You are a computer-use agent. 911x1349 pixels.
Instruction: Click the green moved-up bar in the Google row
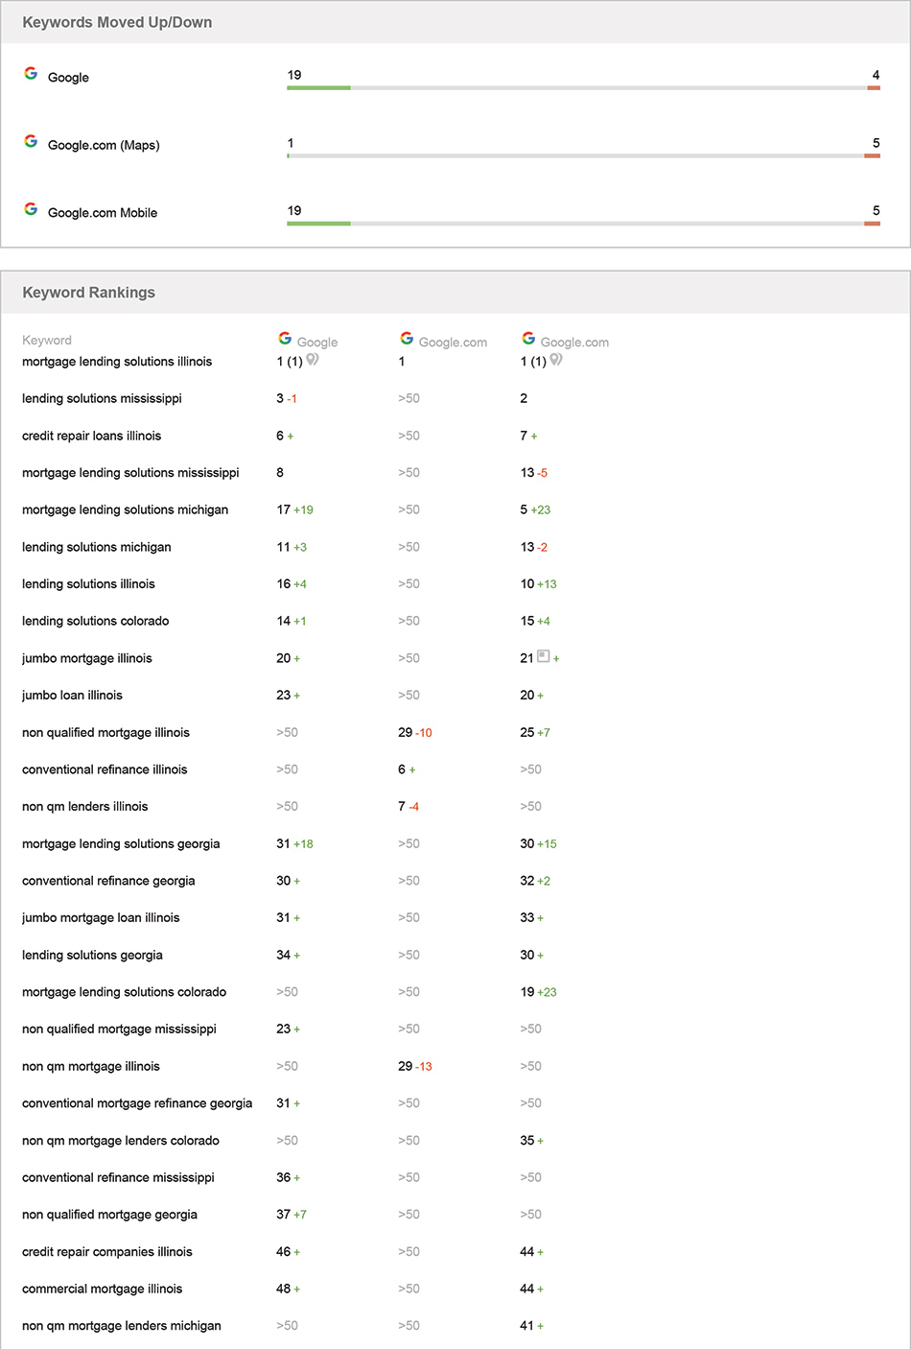[x=318, y=88]
